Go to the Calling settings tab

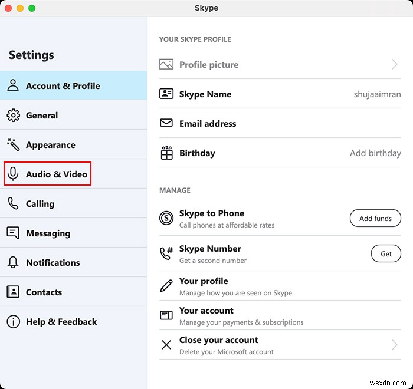tap(74, 203)
